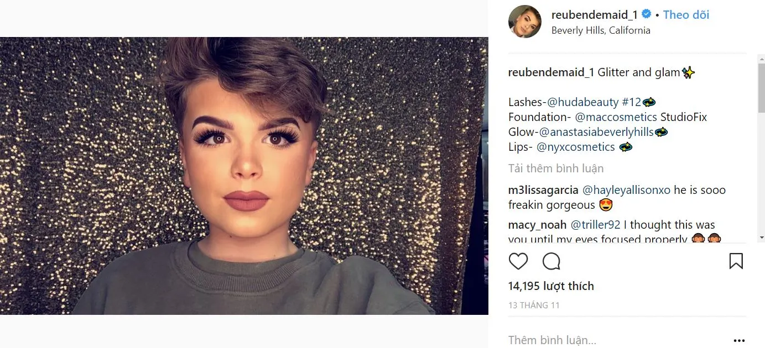Save the post with the bookmark icon
Screen dimensions: 765x348
click(x=736, y=261)
